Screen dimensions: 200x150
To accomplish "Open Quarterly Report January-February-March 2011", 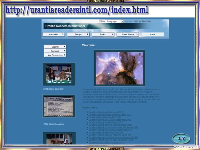I will pos(111,135).
